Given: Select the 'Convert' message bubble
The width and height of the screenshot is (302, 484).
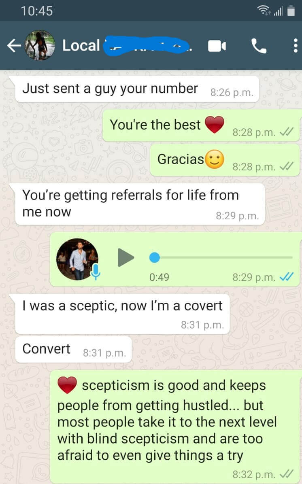Looking at the screenshot, I should (x=74, y=349).
